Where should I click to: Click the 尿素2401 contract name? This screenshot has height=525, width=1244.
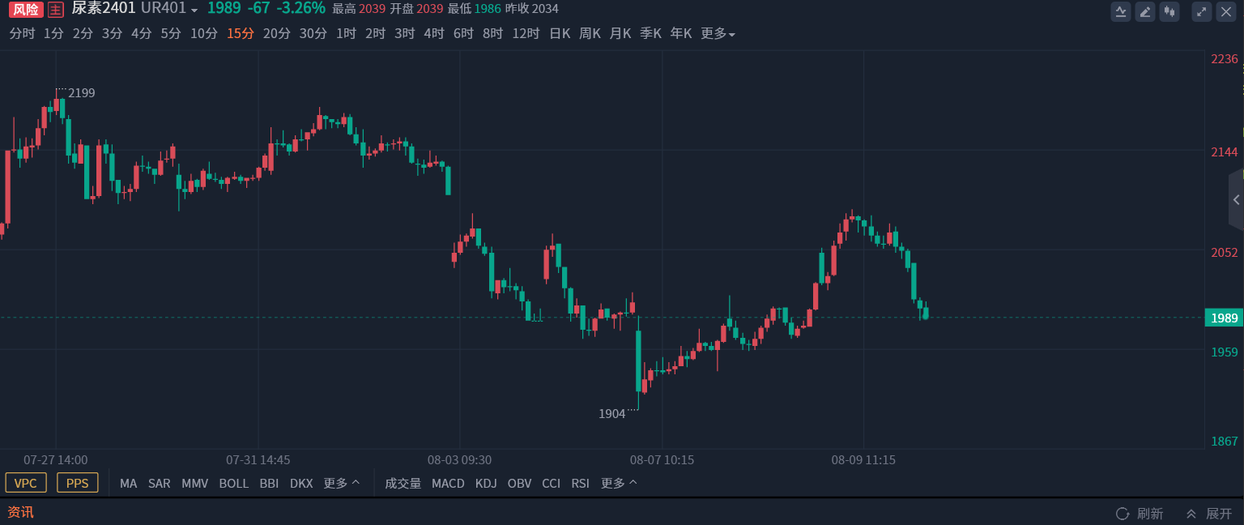104,9
